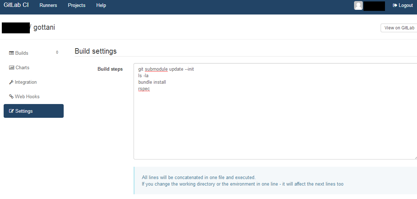Open the Runners menu item
Screen dimensions: 417x199
tap(48, 5)
